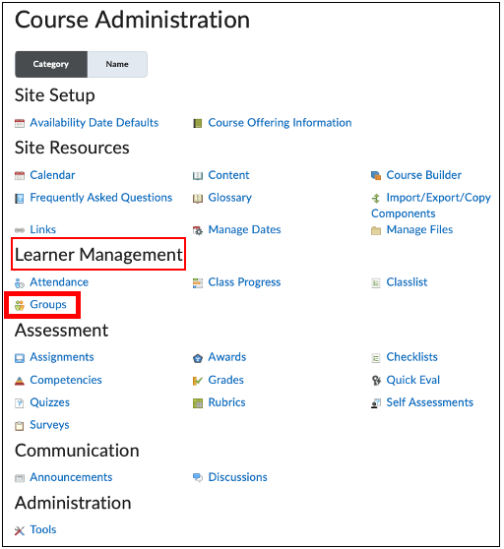The height and width of the screenshot is (549, 504).
Task: Click the Competencies triangle icon
Action: (x=20, y=381)
